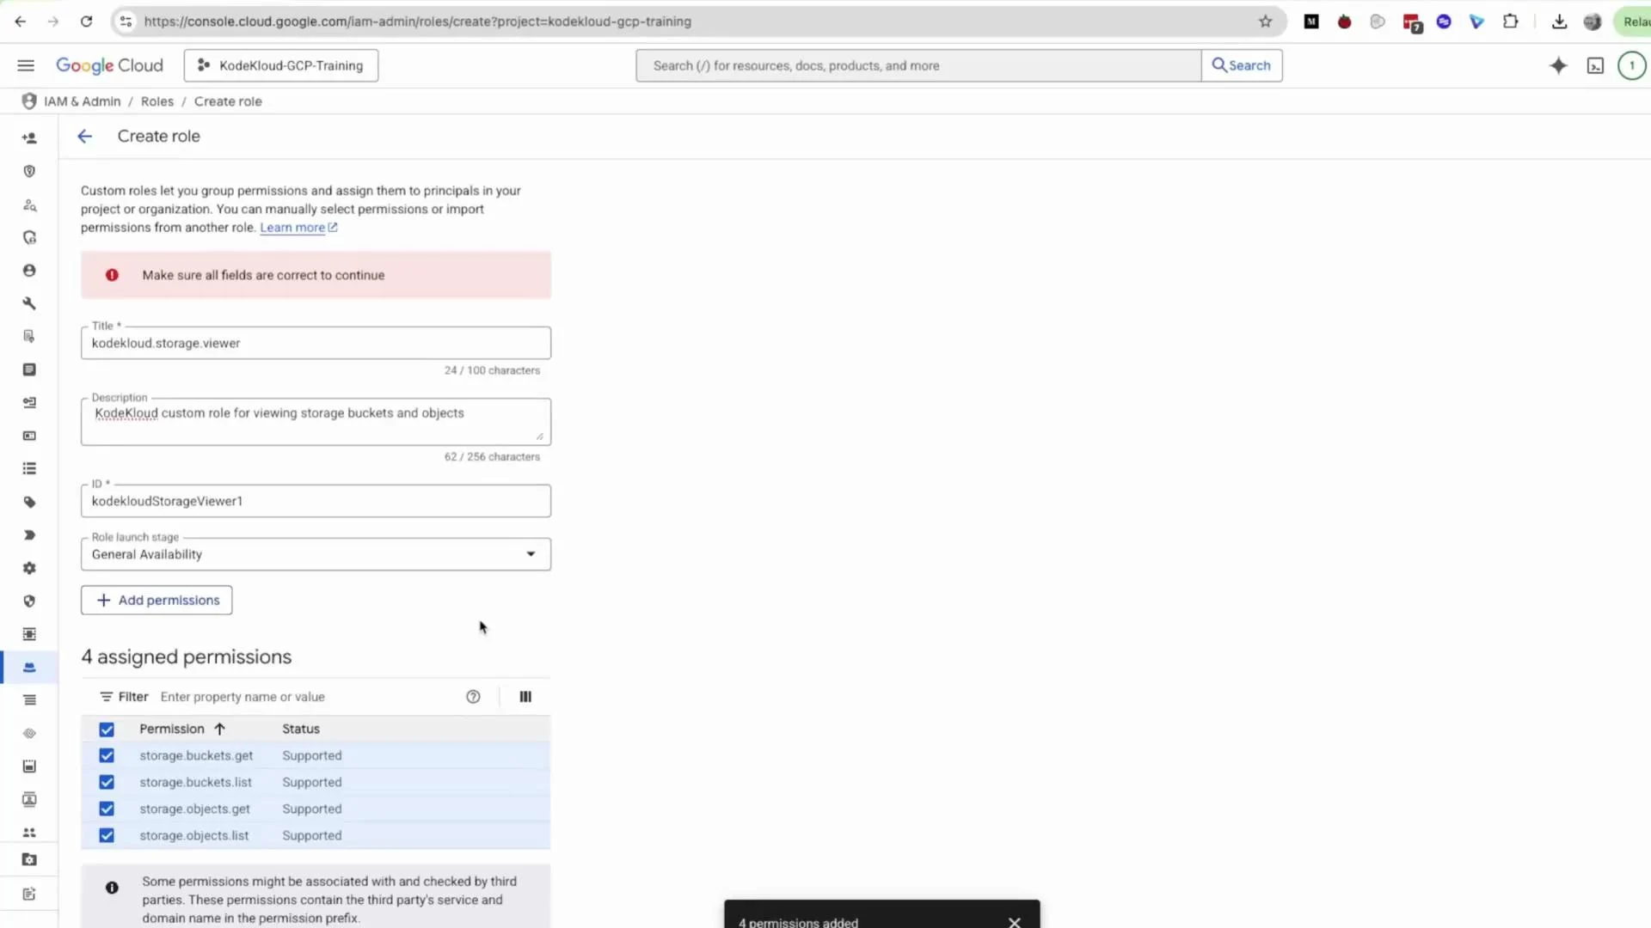Click the Filter icon in permissions table

click(x=106, y=697)
